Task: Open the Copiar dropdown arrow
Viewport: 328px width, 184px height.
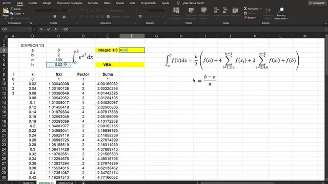Action: tap(24, 14)
